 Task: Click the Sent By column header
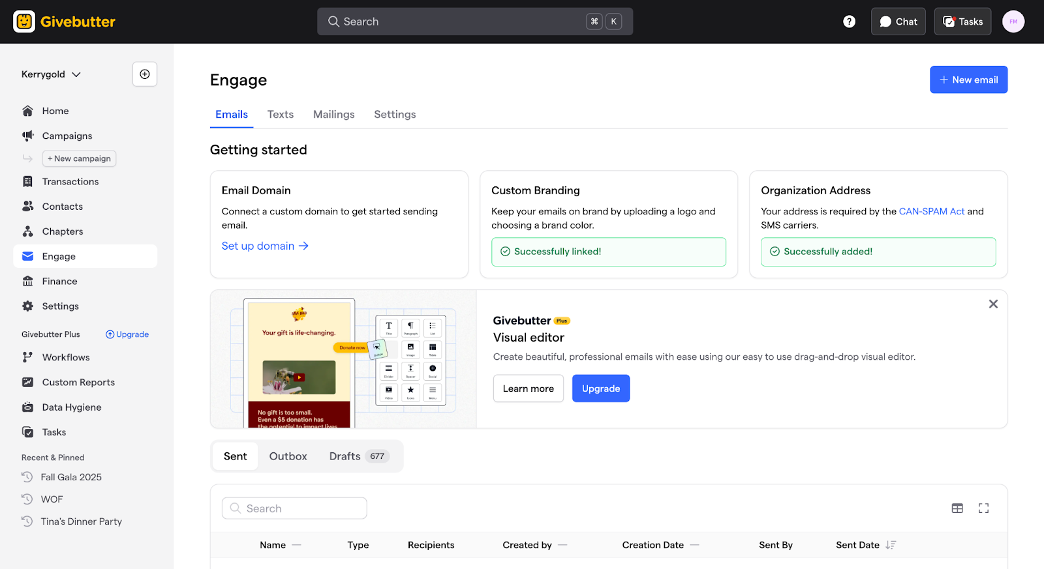(776, 545)
